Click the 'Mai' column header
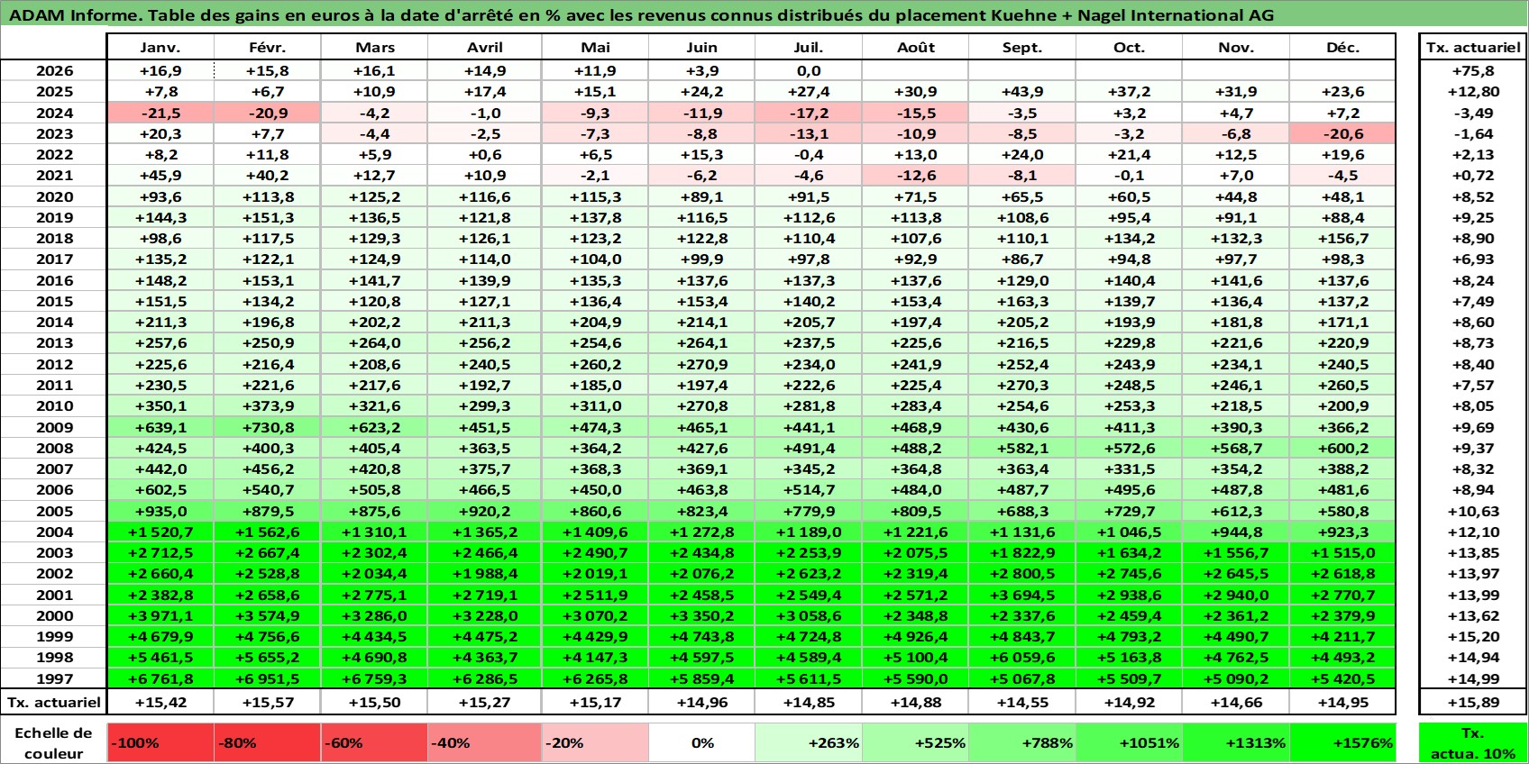This screenshot has height=764, width=1529. (x=595, y=47)
